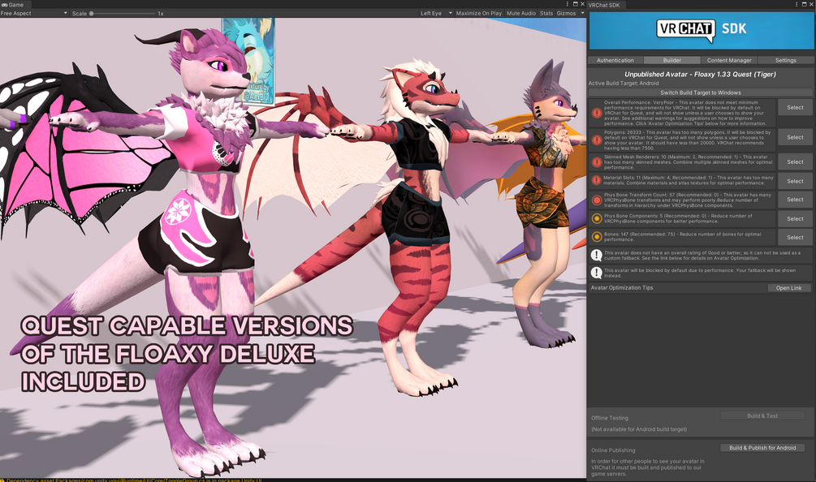The image size is (816, 482).
Task: Click Select for the Polygons warning
Action: [795, 137]
